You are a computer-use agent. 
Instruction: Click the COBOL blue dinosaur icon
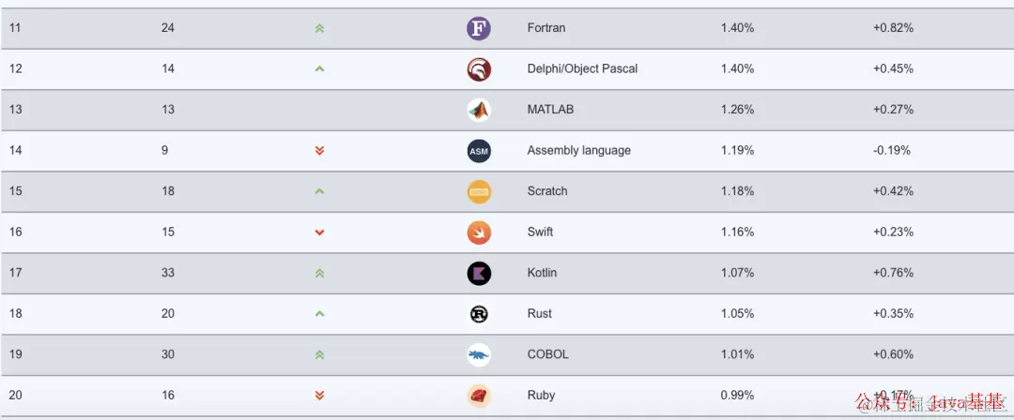point(479,354)
